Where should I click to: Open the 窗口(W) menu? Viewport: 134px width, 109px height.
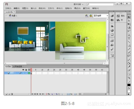point(86,8)
